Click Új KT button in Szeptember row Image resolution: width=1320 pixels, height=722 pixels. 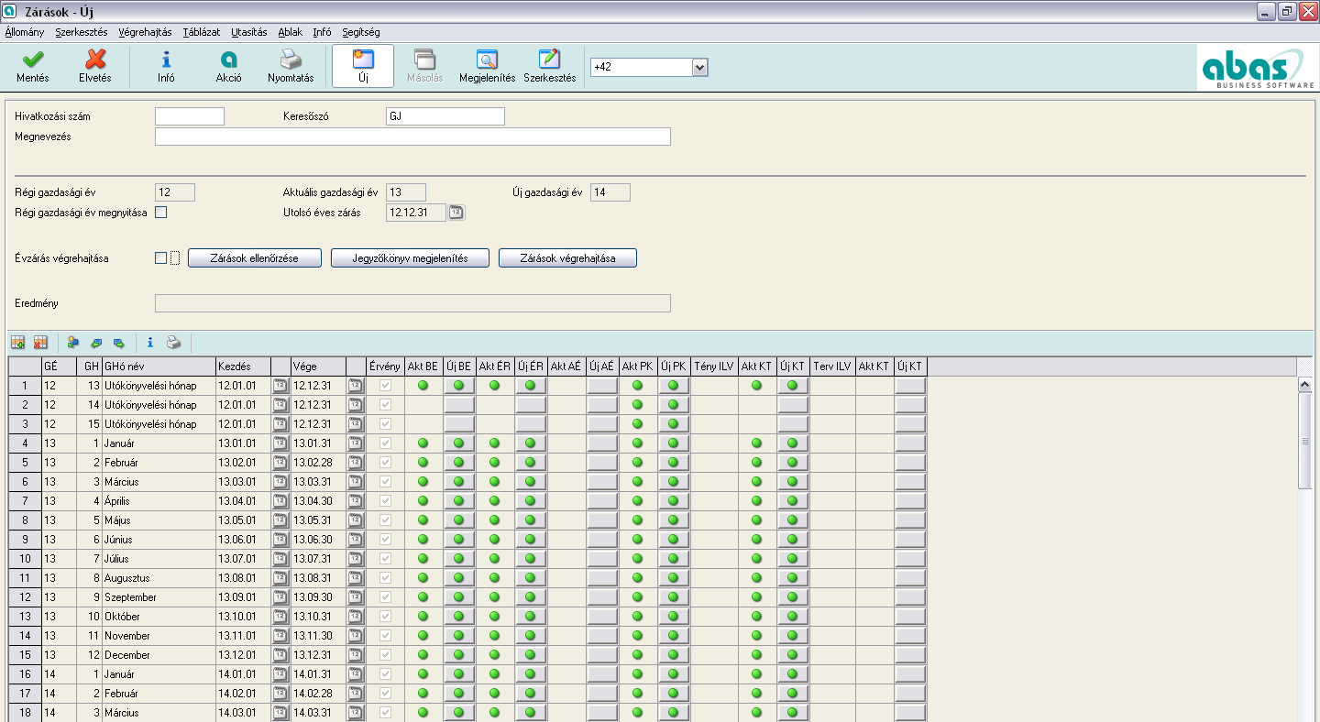click(793, 597)
